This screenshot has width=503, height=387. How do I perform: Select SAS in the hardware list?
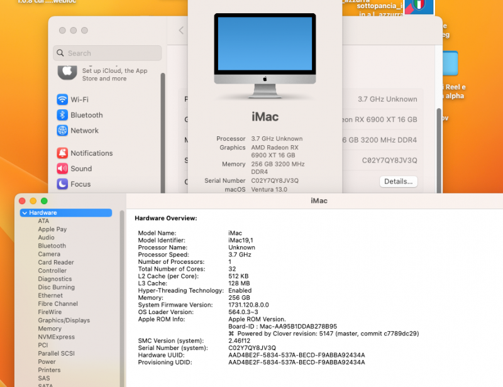44,378
